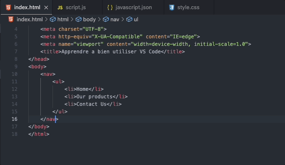Click the "Contact Us" list item text

(91, 104)
